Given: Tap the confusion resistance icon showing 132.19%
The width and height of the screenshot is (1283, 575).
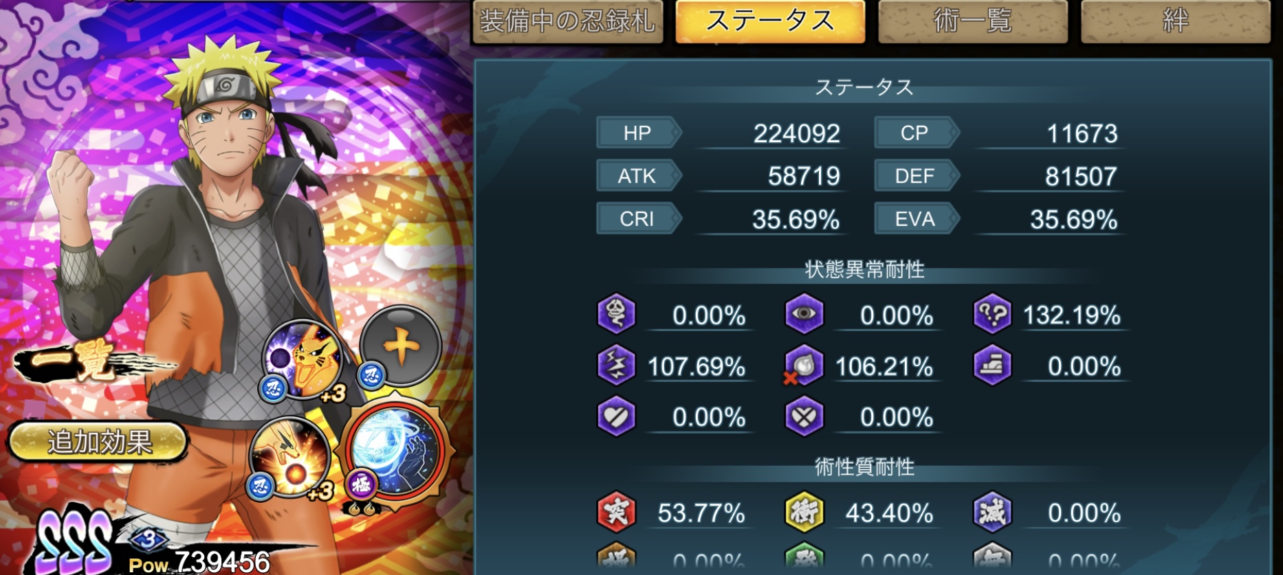Looking at the screenshot, I should (x=992, y=314).
